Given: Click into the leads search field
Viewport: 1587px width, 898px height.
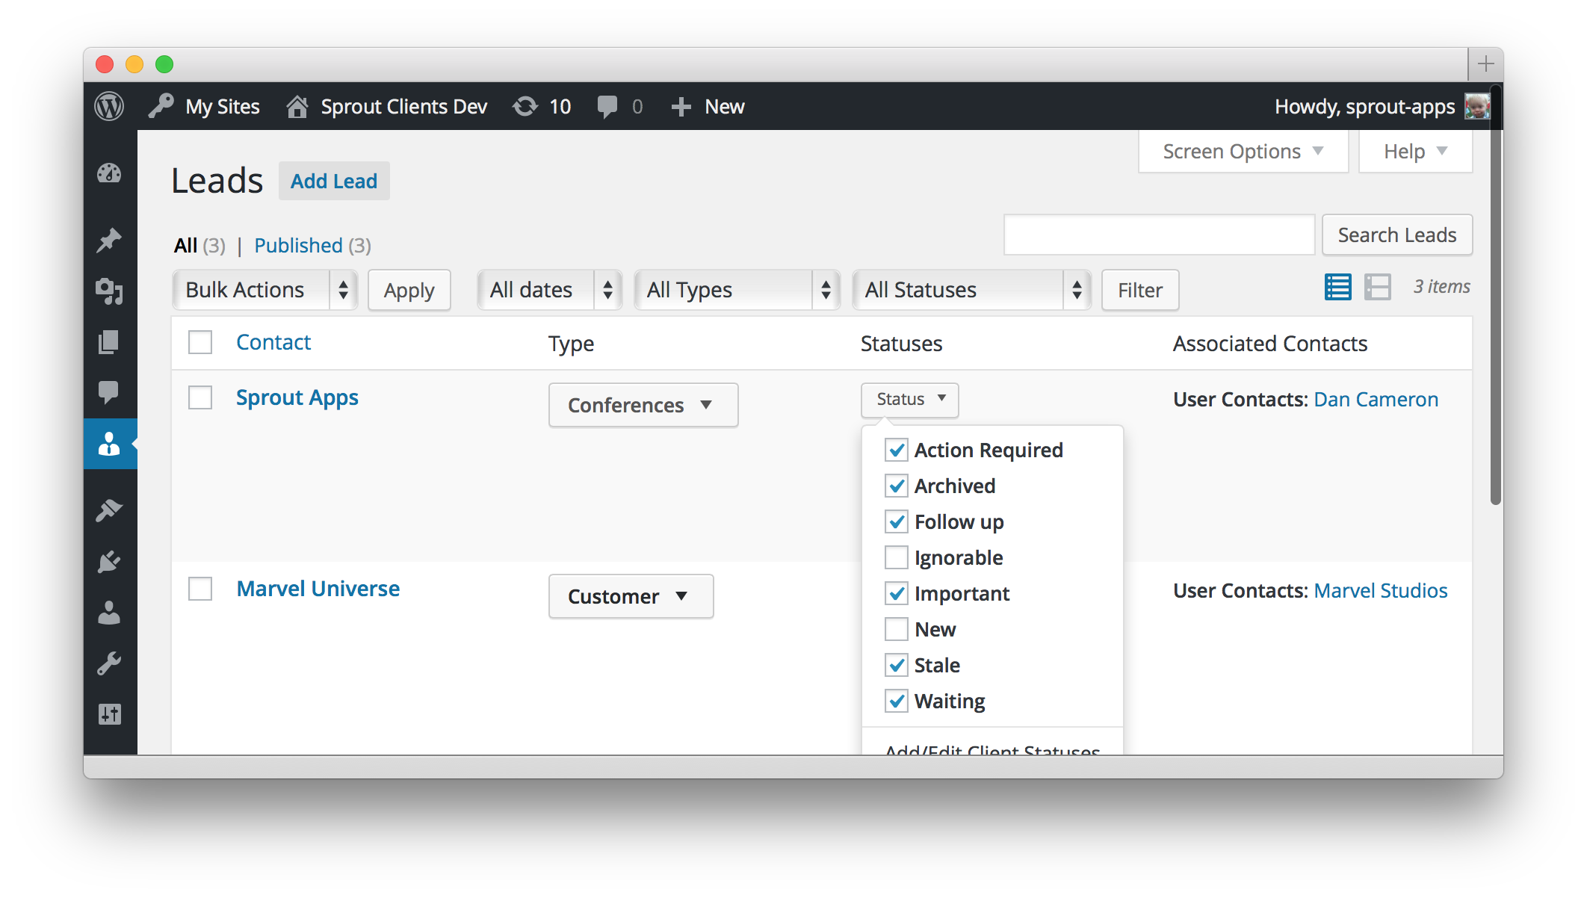Looking at the screenshot, I should pyautogui.click(x=1159, y=235).
